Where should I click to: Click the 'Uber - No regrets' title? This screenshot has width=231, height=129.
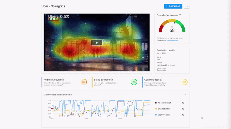click(53, 6)
